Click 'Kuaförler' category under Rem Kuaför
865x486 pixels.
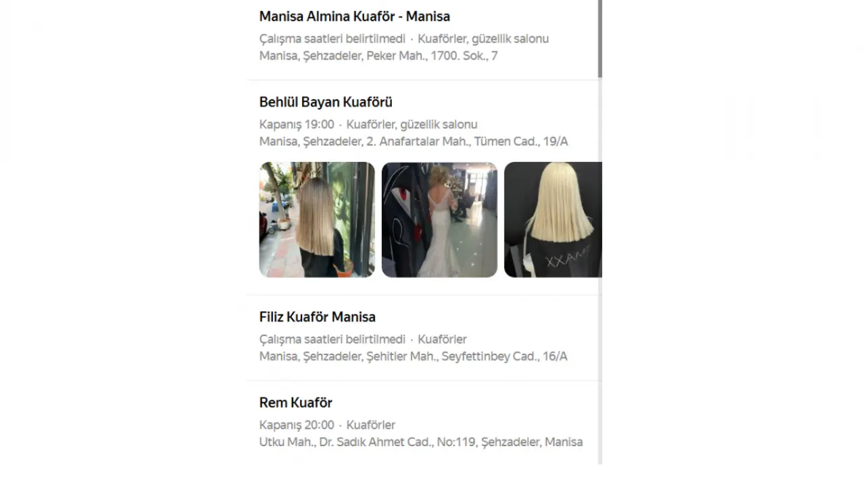[x=371, y=425]
